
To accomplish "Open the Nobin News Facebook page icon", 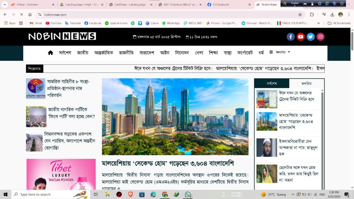I will pyautogui.click(x=291, y=37).
